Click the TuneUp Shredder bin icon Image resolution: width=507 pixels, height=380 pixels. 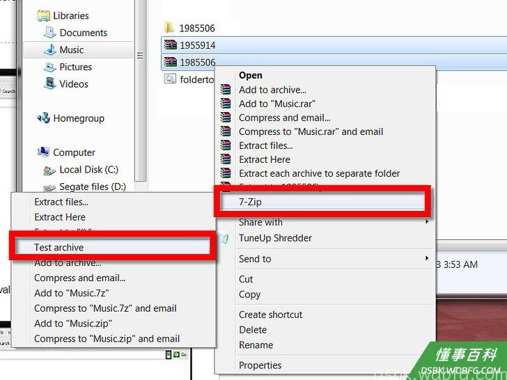224,238
